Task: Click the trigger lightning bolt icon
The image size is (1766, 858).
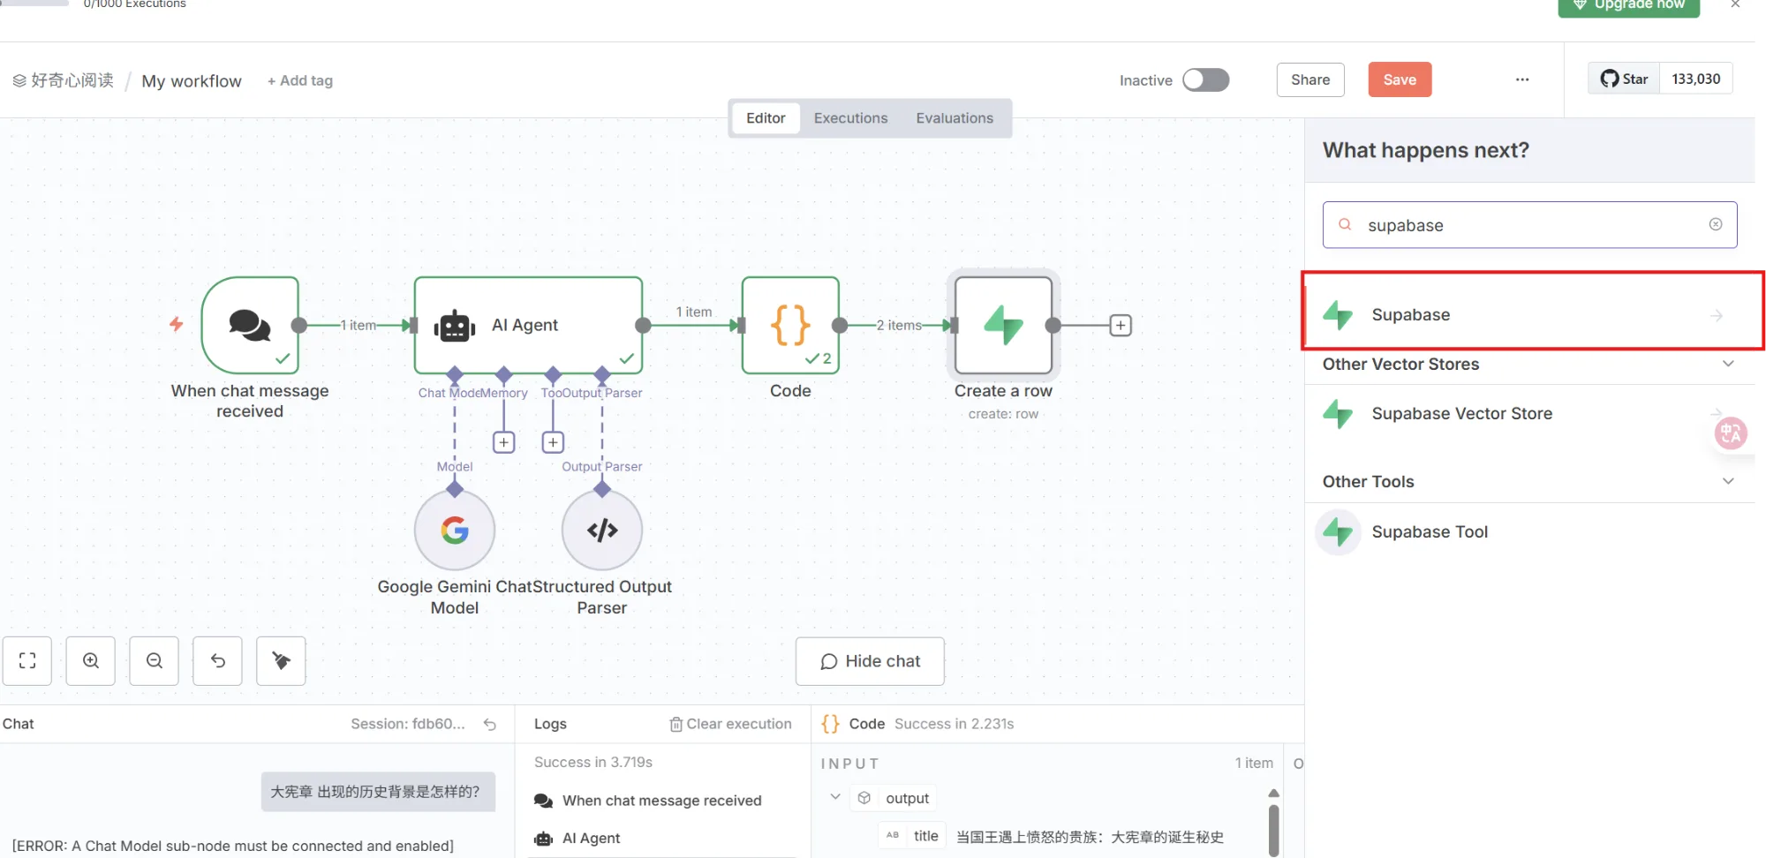Action: (x=177, y=324)
